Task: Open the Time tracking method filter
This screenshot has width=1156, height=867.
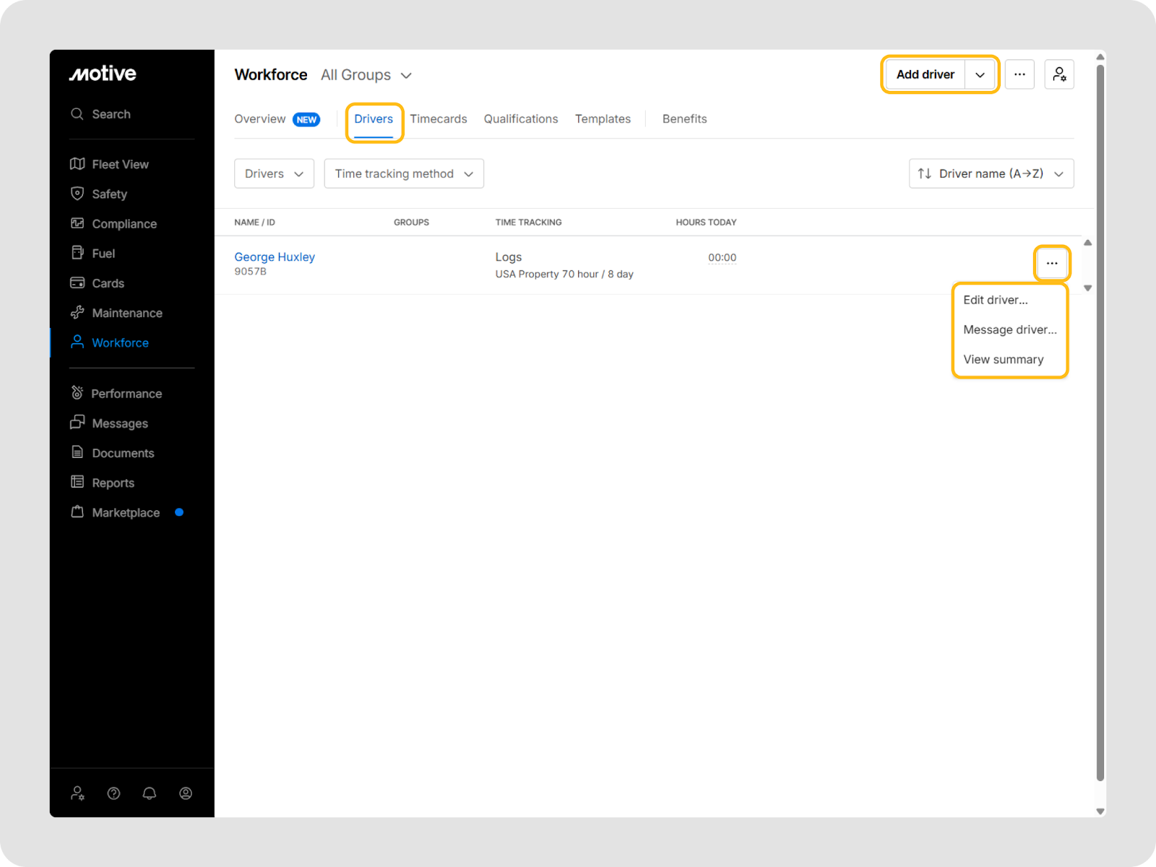Action: (404, 173)
